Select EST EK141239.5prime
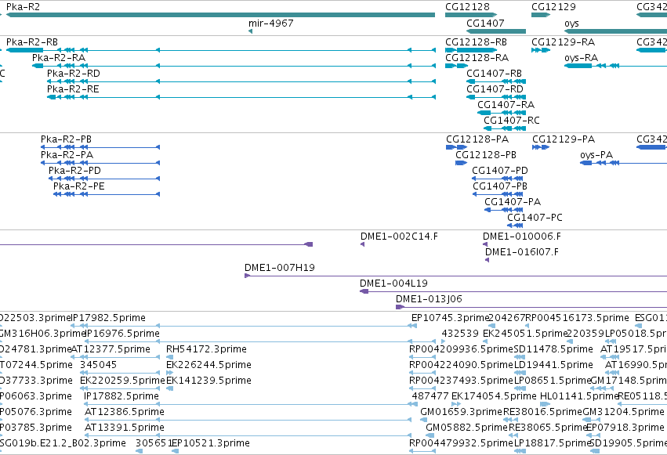The height and width of the screenshot is (455, 667). (208, 381)
